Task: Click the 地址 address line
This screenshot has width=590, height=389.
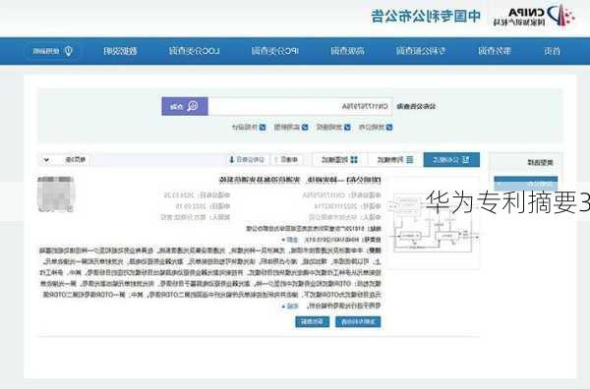Action: pos(314,228)
